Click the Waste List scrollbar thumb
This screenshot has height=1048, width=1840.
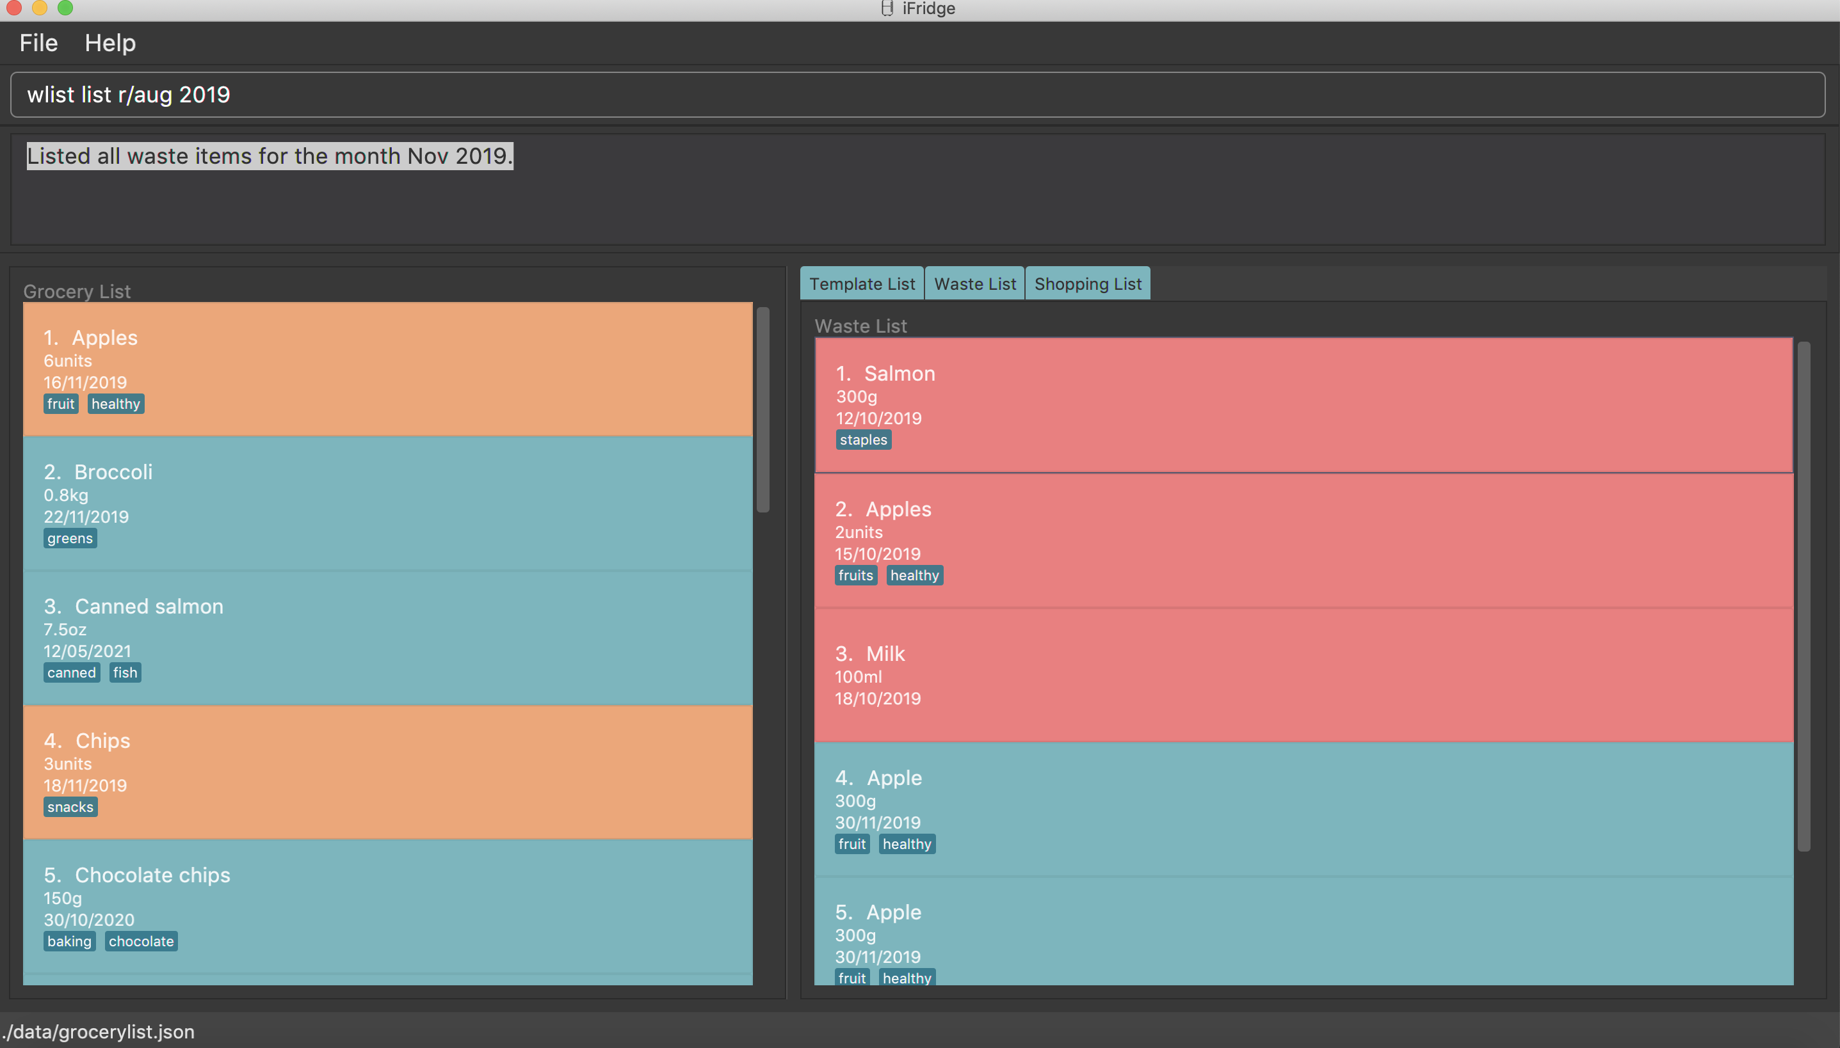point(1804,596)
